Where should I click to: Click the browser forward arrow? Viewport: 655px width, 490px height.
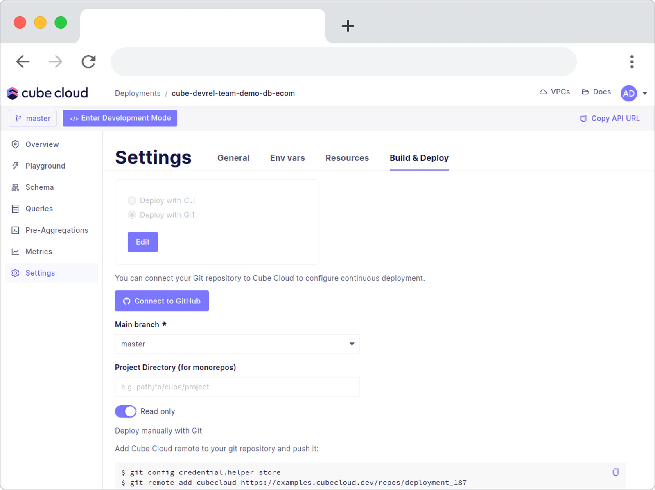pos(56,62)
